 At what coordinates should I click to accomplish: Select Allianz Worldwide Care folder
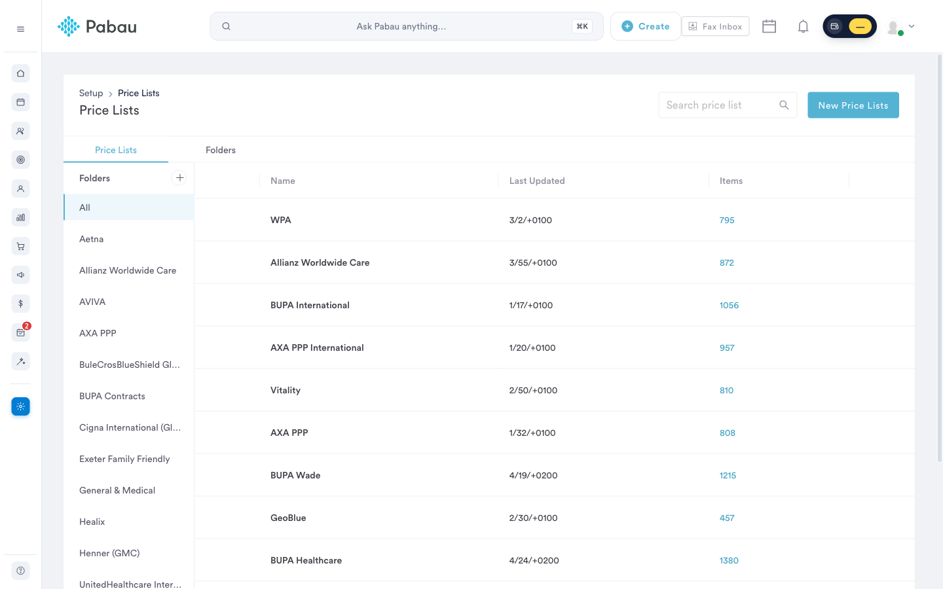[129, 270]
